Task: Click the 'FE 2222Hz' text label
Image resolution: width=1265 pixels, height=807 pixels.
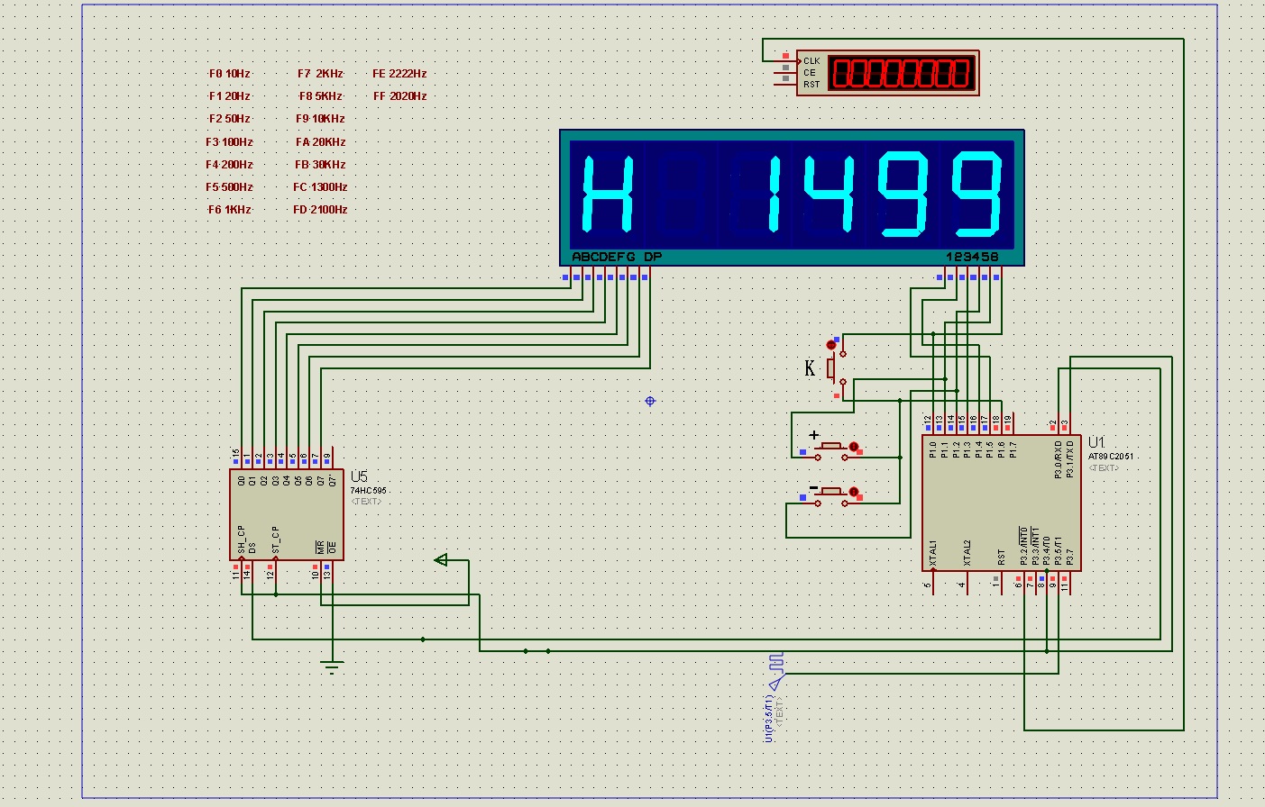Action: click(x=399, y=74)
